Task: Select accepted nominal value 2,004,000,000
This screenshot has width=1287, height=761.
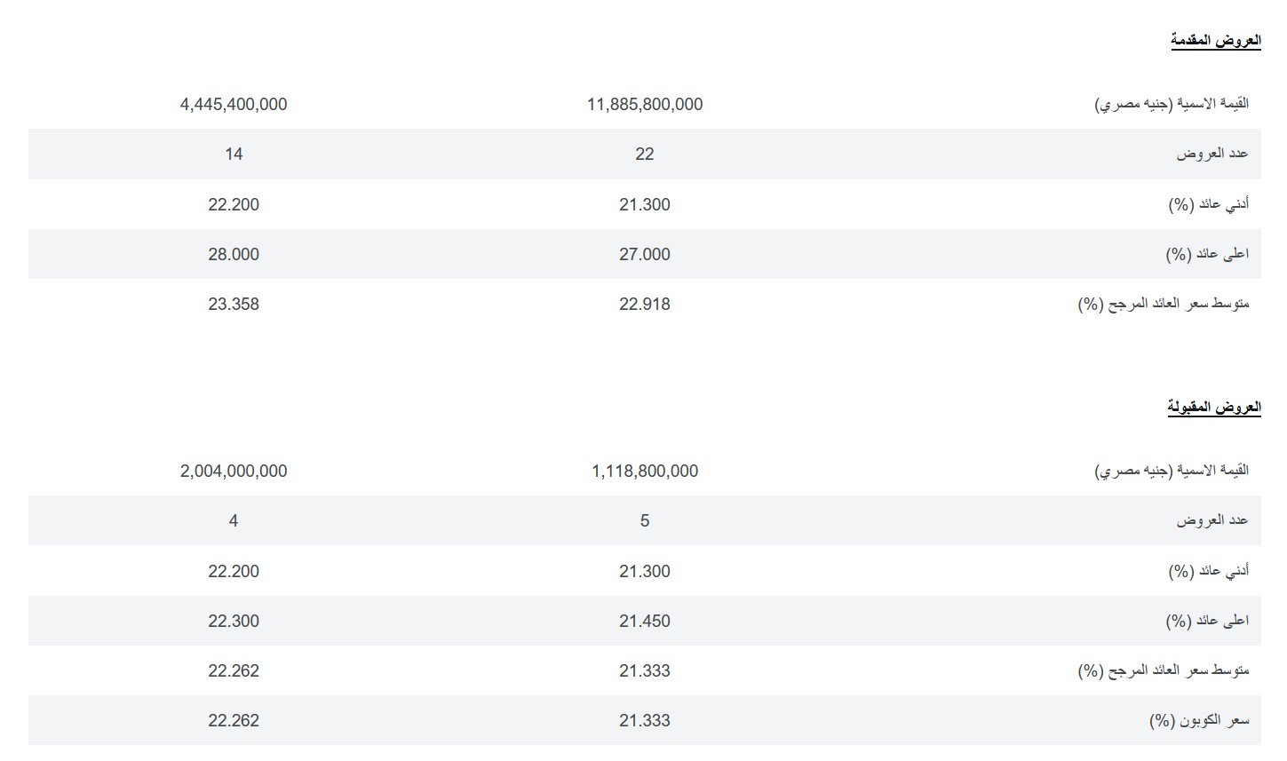Action: pyautogui.click(x=234, y=471)
